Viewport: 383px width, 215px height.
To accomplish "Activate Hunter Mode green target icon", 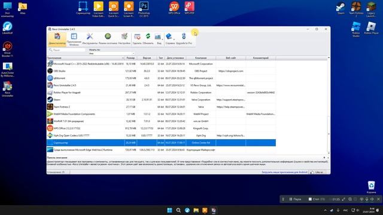I will tap(108, 39).
